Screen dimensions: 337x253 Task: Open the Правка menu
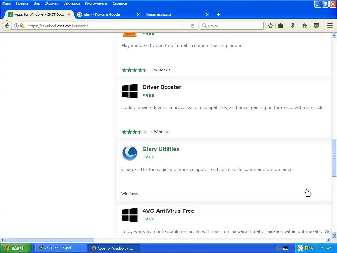pos(22,3)
